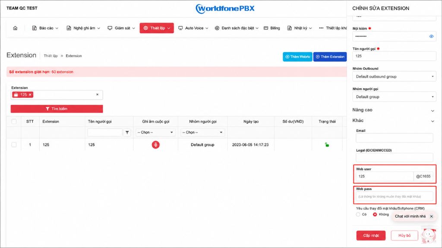Screen dimensions: 442x248
Task: Open Nhóm người gọi '-- Chọn --' filter dropdown
Action: (203, 133)
